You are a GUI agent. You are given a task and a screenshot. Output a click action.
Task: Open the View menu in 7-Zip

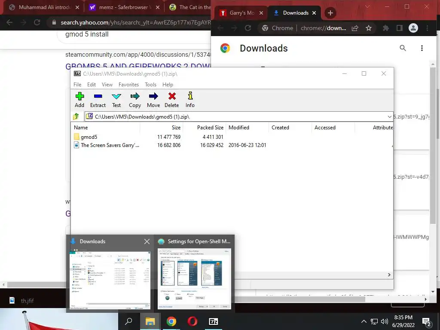107,85
